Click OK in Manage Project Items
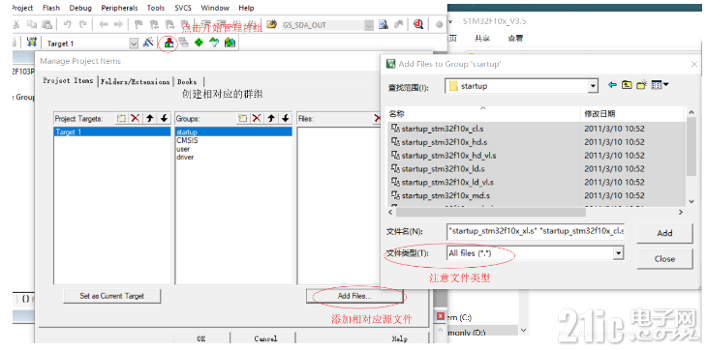Image resolution: width=707 pixels, height=350 pixels. (201, 338)
